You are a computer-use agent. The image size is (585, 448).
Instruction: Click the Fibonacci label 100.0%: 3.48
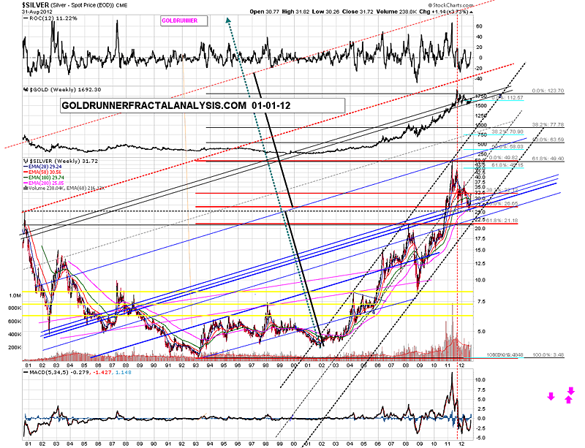coord(548,354)
